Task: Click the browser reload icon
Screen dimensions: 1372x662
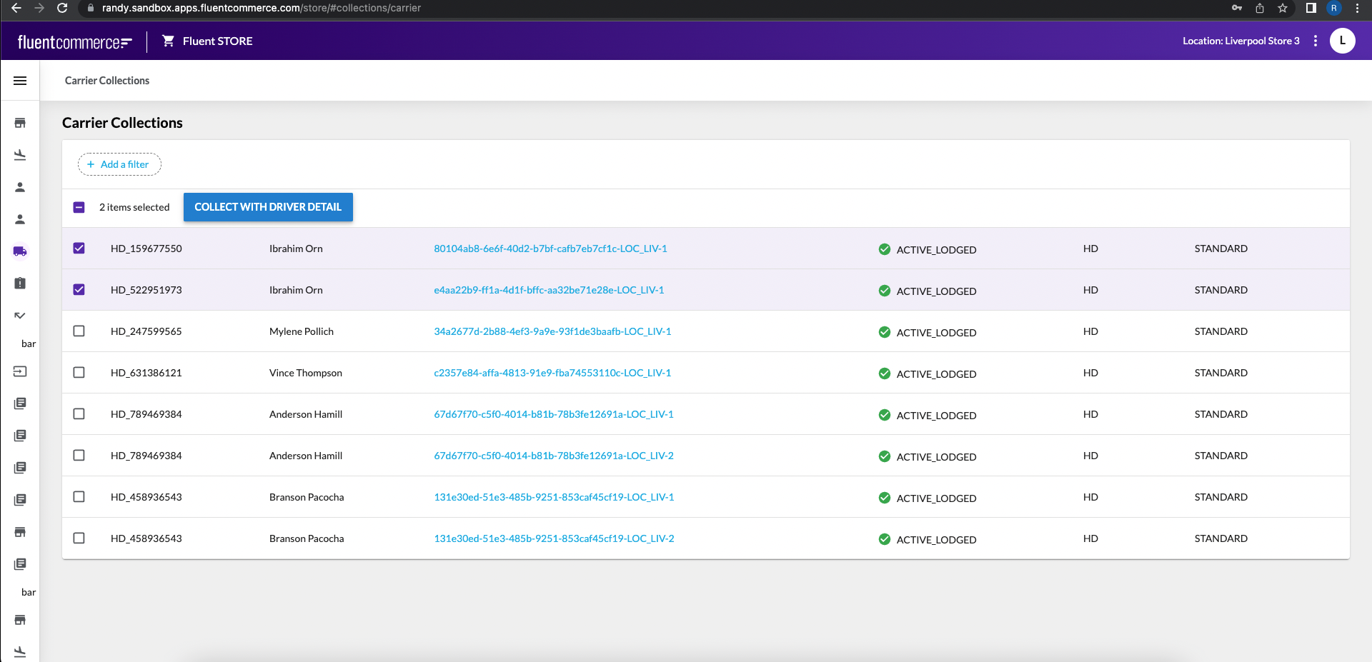Action: [62, 8]
